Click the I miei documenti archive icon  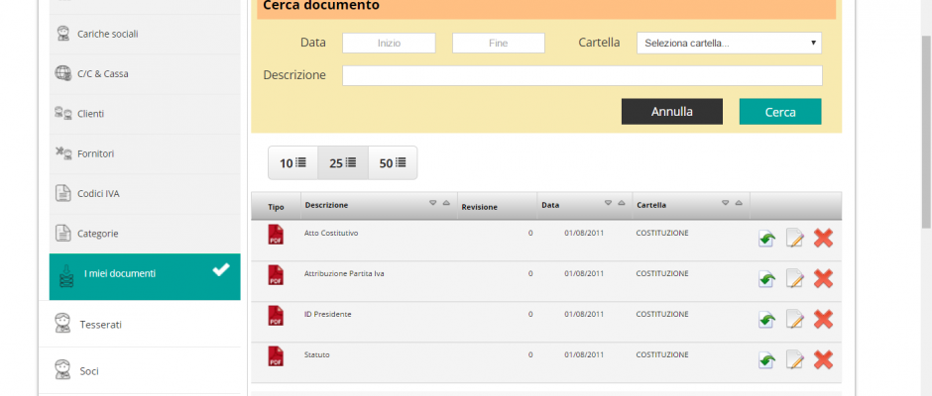pyautogui.click(x=66, y=276)
